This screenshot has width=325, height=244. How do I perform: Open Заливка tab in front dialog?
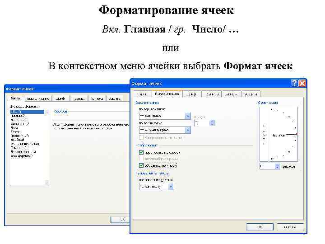click(231, 94)
